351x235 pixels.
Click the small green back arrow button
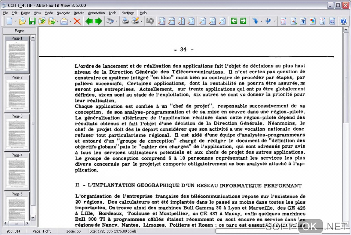234,21
